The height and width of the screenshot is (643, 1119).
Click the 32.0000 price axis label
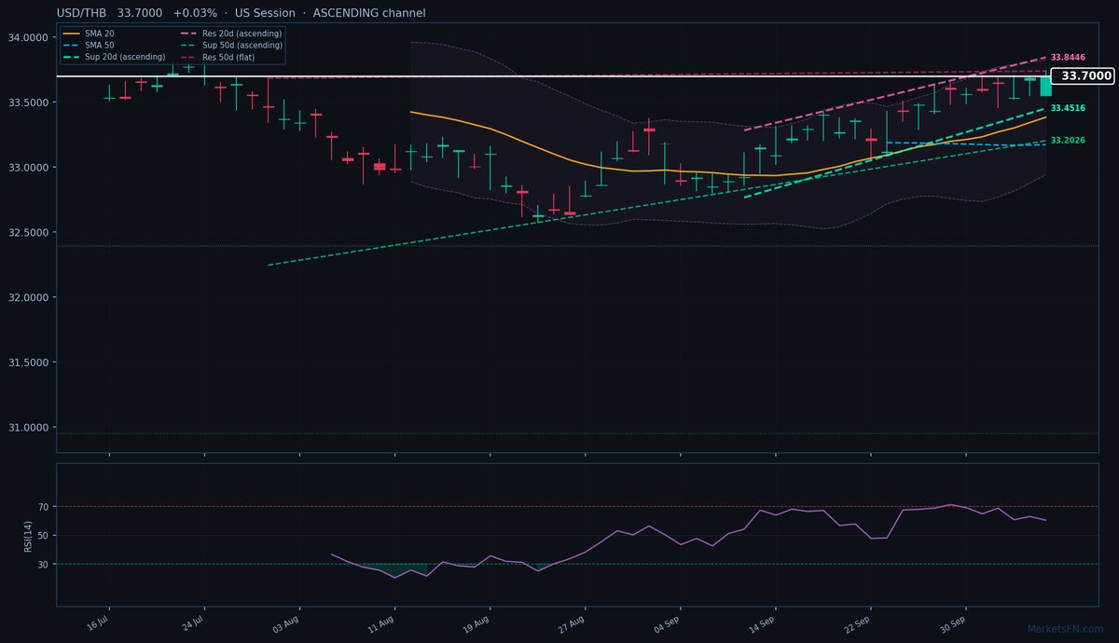(x=29, y=297)
